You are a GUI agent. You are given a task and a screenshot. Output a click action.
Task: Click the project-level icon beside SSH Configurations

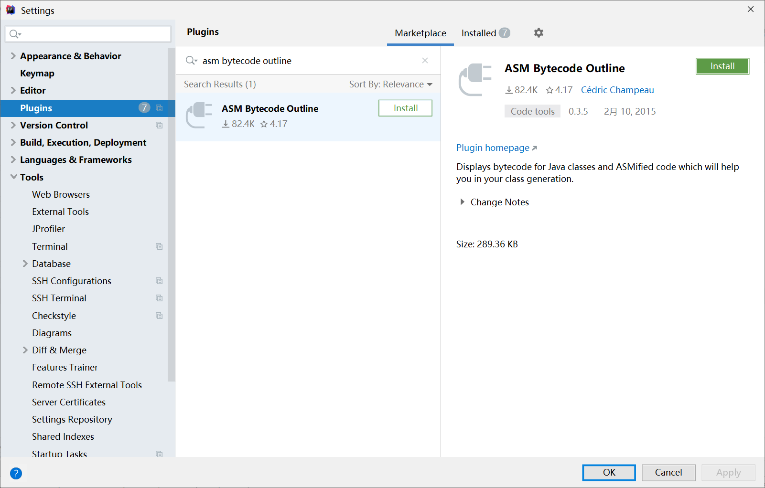[159, 281]
